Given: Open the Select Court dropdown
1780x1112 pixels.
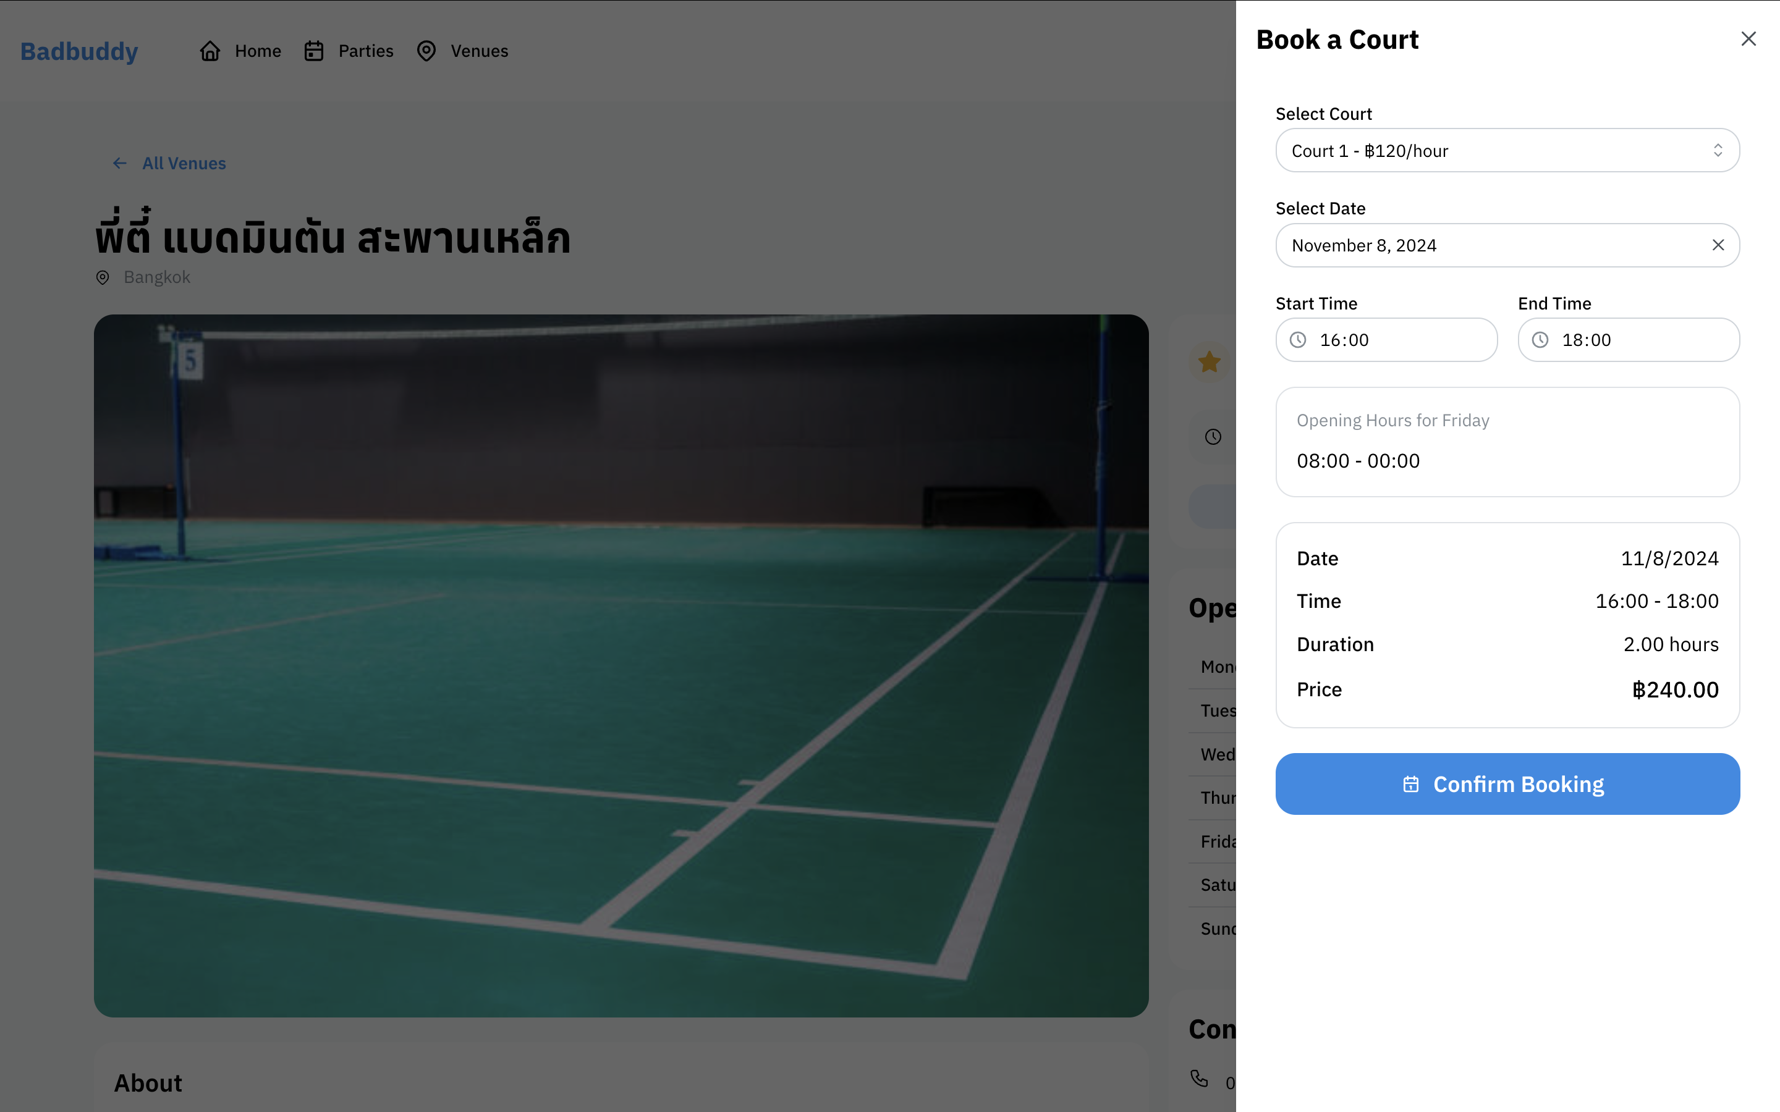Looking at the screenshot, I should coord(1507,151).
